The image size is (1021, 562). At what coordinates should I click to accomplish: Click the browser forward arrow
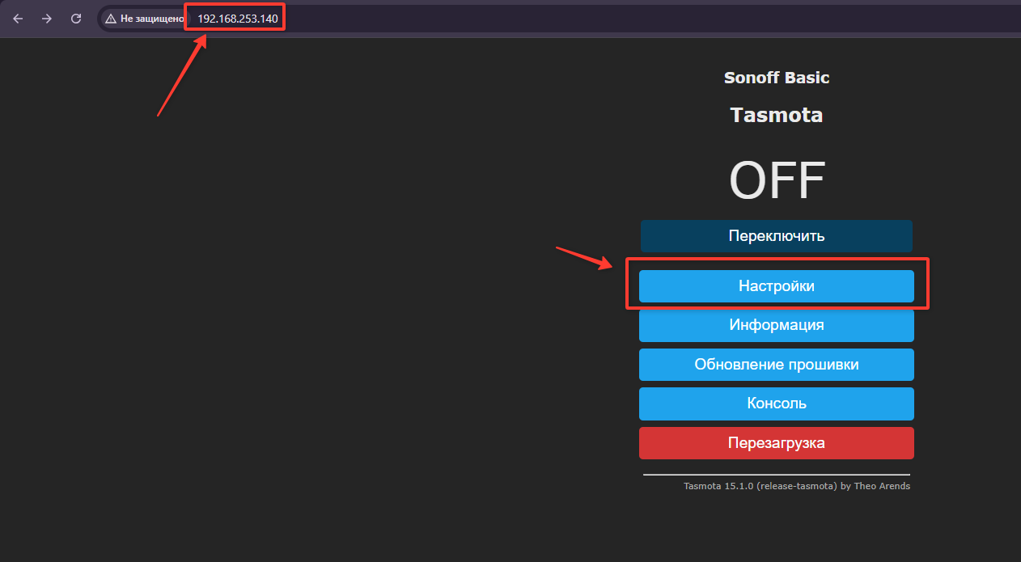[47, 18]
